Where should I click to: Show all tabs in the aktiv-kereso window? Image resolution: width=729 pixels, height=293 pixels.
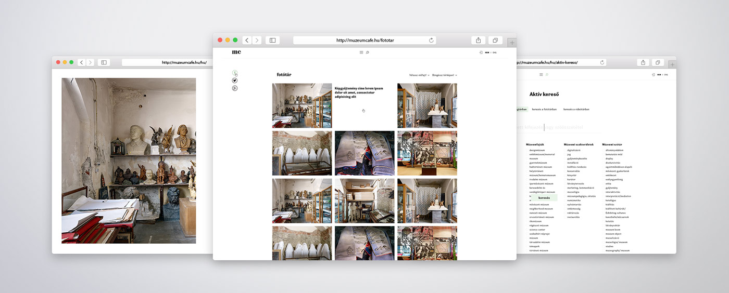pyautogui.click(x=658, y=62)
